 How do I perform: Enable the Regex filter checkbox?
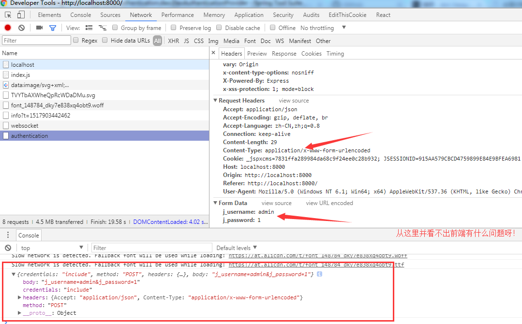tap(76, 40)
